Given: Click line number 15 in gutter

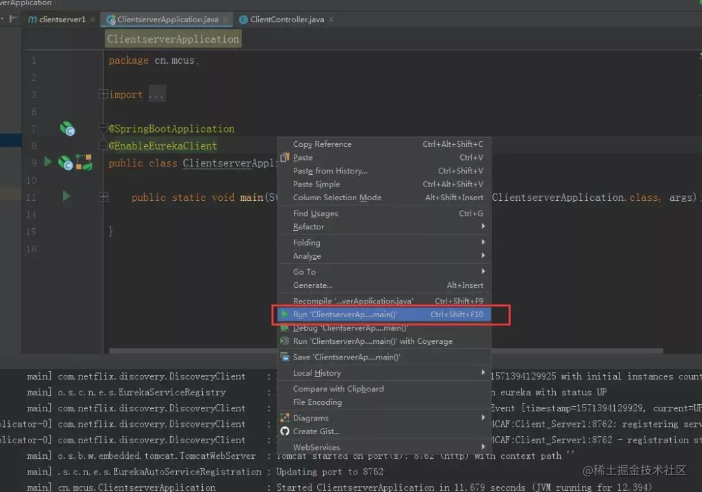Looking at the screenshot, I should pyautogui.click(x=31, y=232).
